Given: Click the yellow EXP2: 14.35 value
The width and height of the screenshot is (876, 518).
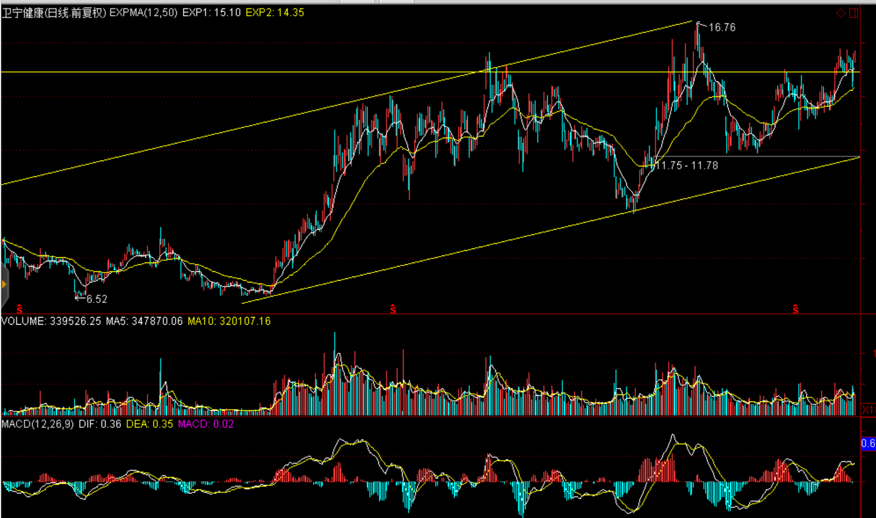Looking at the screenshot, I should click(x=275, y=13).
